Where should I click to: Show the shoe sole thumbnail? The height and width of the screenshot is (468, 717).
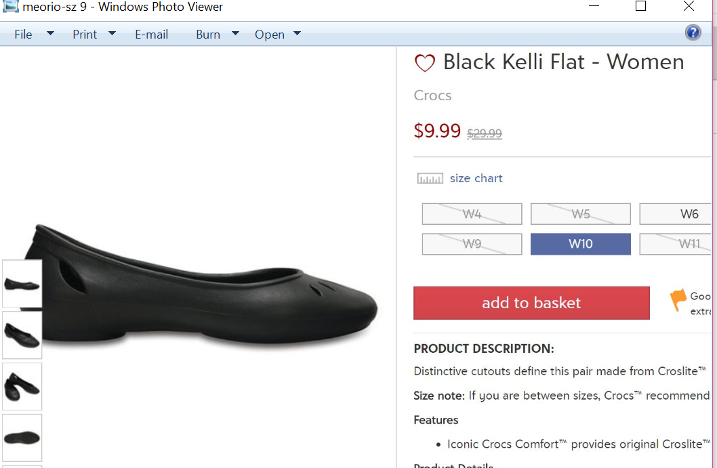[22, 438]
